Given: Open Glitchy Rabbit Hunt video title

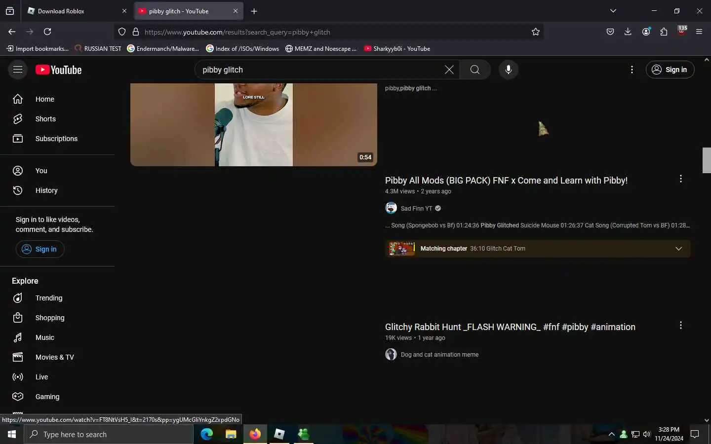Looking at the screenshot, I should point(510,327).
